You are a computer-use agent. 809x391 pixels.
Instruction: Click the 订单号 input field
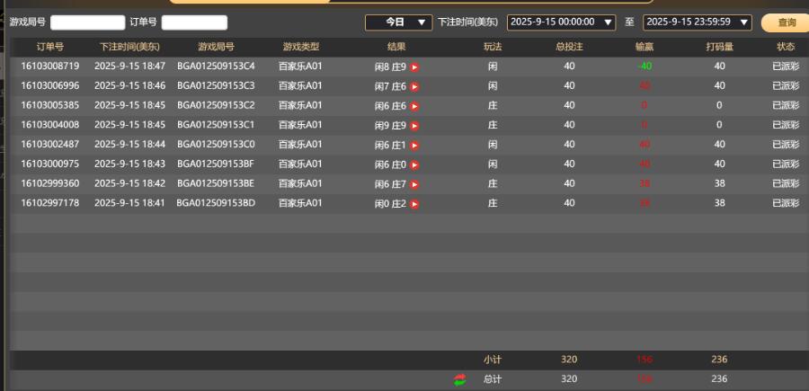click(x=194, y=22)
